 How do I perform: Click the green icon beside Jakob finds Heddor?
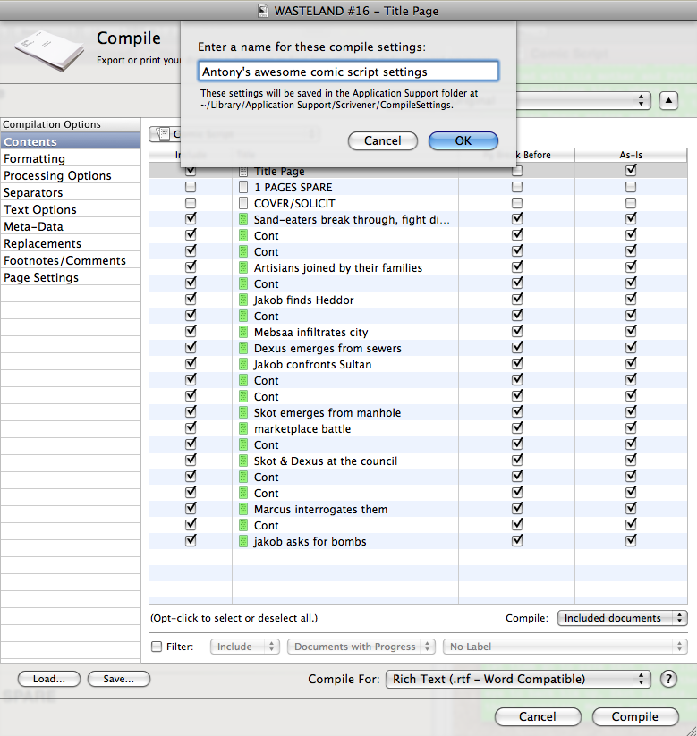tap(243, 300)
